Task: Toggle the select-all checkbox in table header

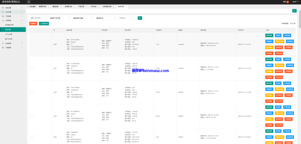Action: click(x=32, y=30)
